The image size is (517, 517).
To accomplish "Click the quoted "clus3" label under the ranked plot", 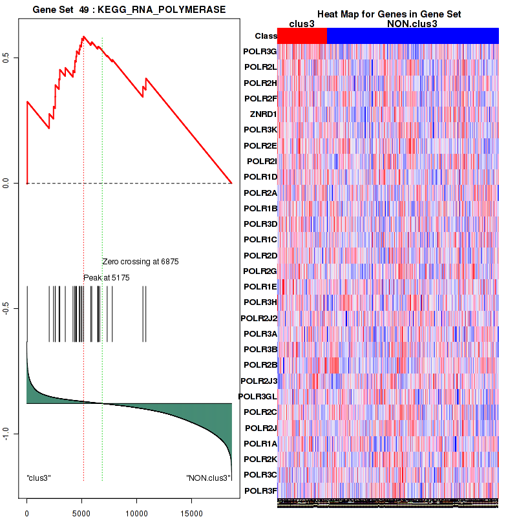I will (x=39, y=478).
